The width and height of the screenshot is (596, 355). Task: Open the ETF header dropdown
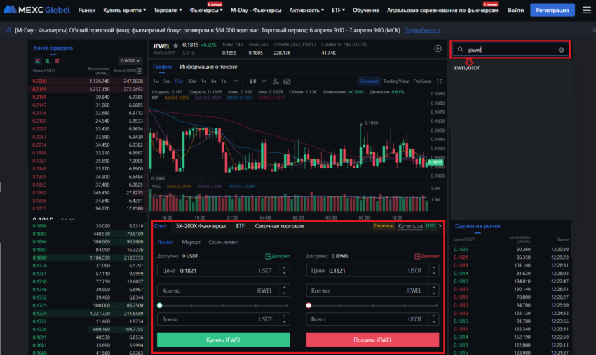[x=338, y=11]
